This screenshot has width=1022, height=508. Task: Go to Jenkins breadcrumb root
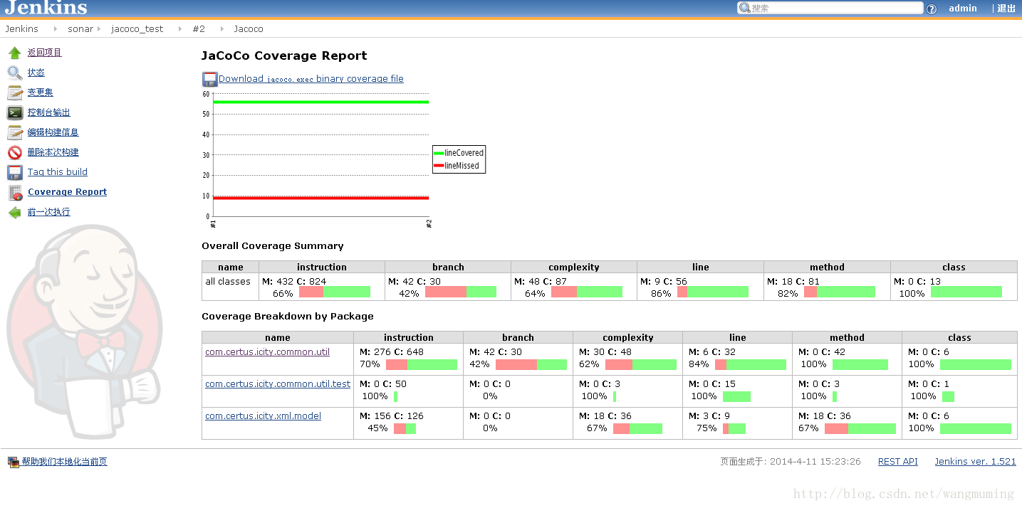pyautogui.click(x=21, y=29)
